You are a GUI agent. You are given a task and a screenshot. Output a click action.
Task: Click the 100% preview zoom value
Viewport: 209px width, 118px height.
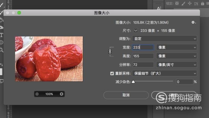(x=49, y=94)
